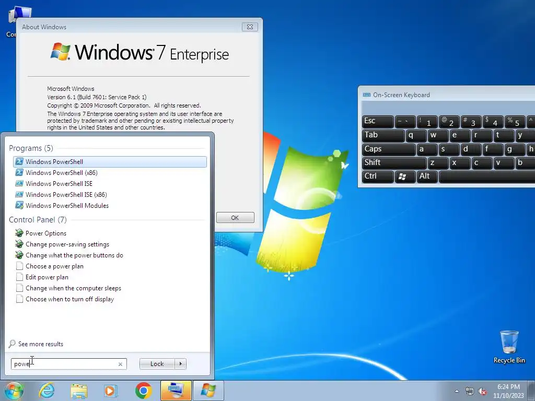Click the r key on On-Screen Keyboard
535x401 pixels.
pos(482,135)
